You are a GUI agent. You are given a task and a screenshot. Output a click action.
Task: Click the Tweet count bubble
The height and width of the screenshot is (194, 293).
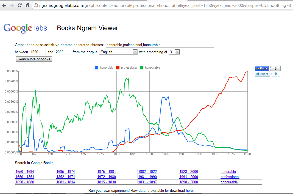276,74
